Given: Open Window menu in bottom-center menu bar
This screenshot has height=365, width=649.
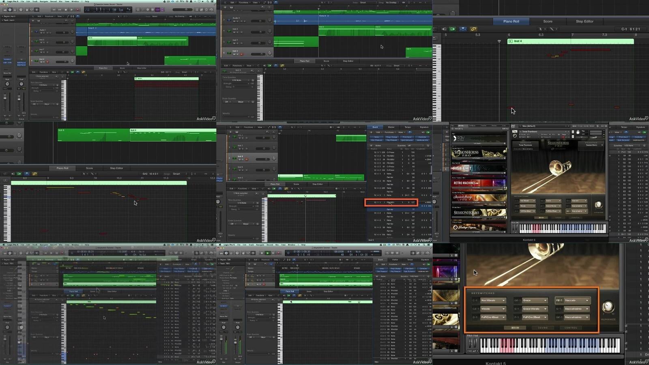Looking at the screenshot, I should [x=291, y=245].
